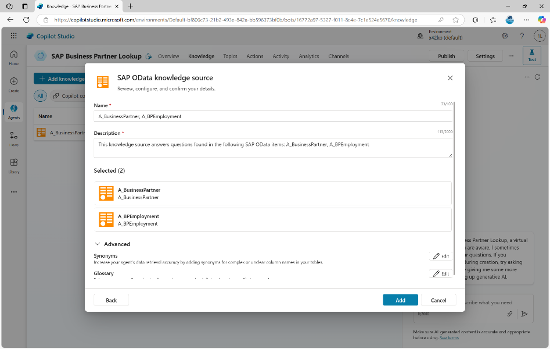The image size is (550, 349).
Task: Open Create in the left sidebar
Action: tap(14, 85)
